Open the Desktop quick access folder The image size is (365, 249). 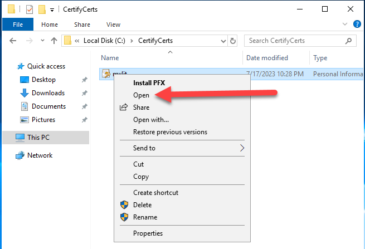pos(43,80)
